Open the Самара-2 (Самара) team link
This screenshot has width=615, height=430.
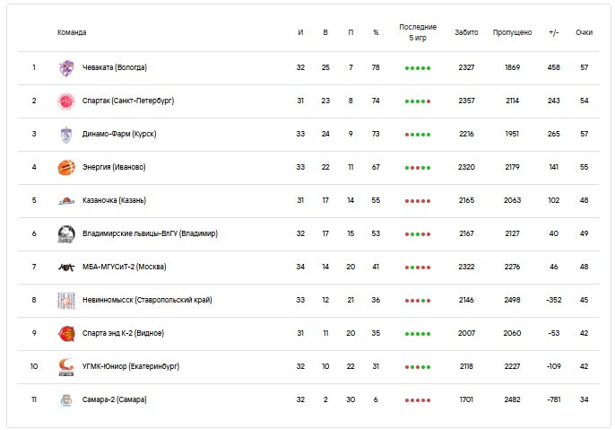(114, 399)
